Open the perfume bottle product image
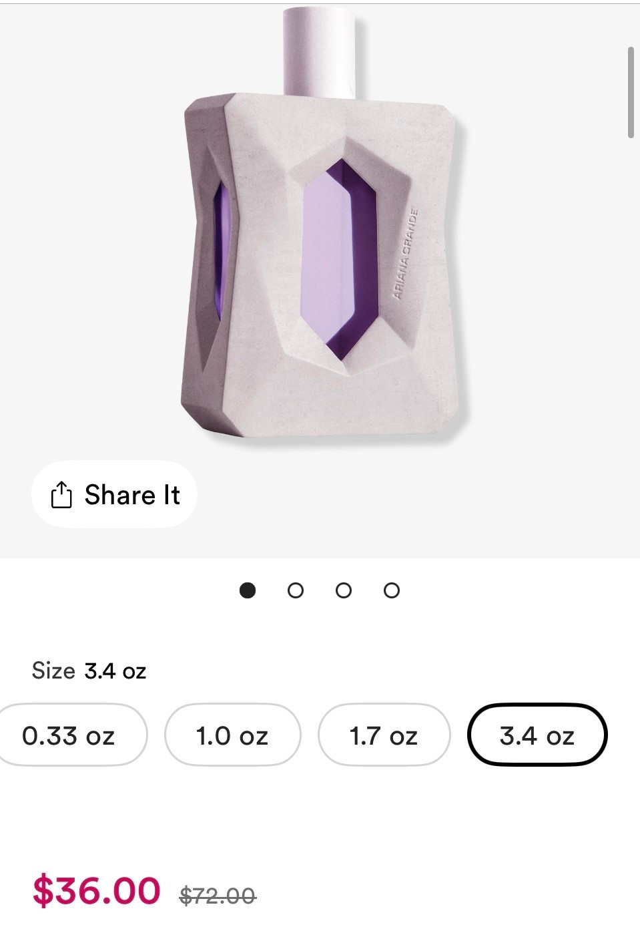This screenshot has width=640, height=929. click(x=324, y=227)
